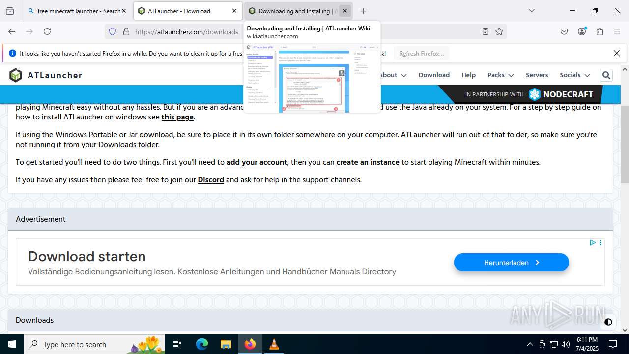Open the Servers nav item
629x354 pixels.
pos(537,75)
